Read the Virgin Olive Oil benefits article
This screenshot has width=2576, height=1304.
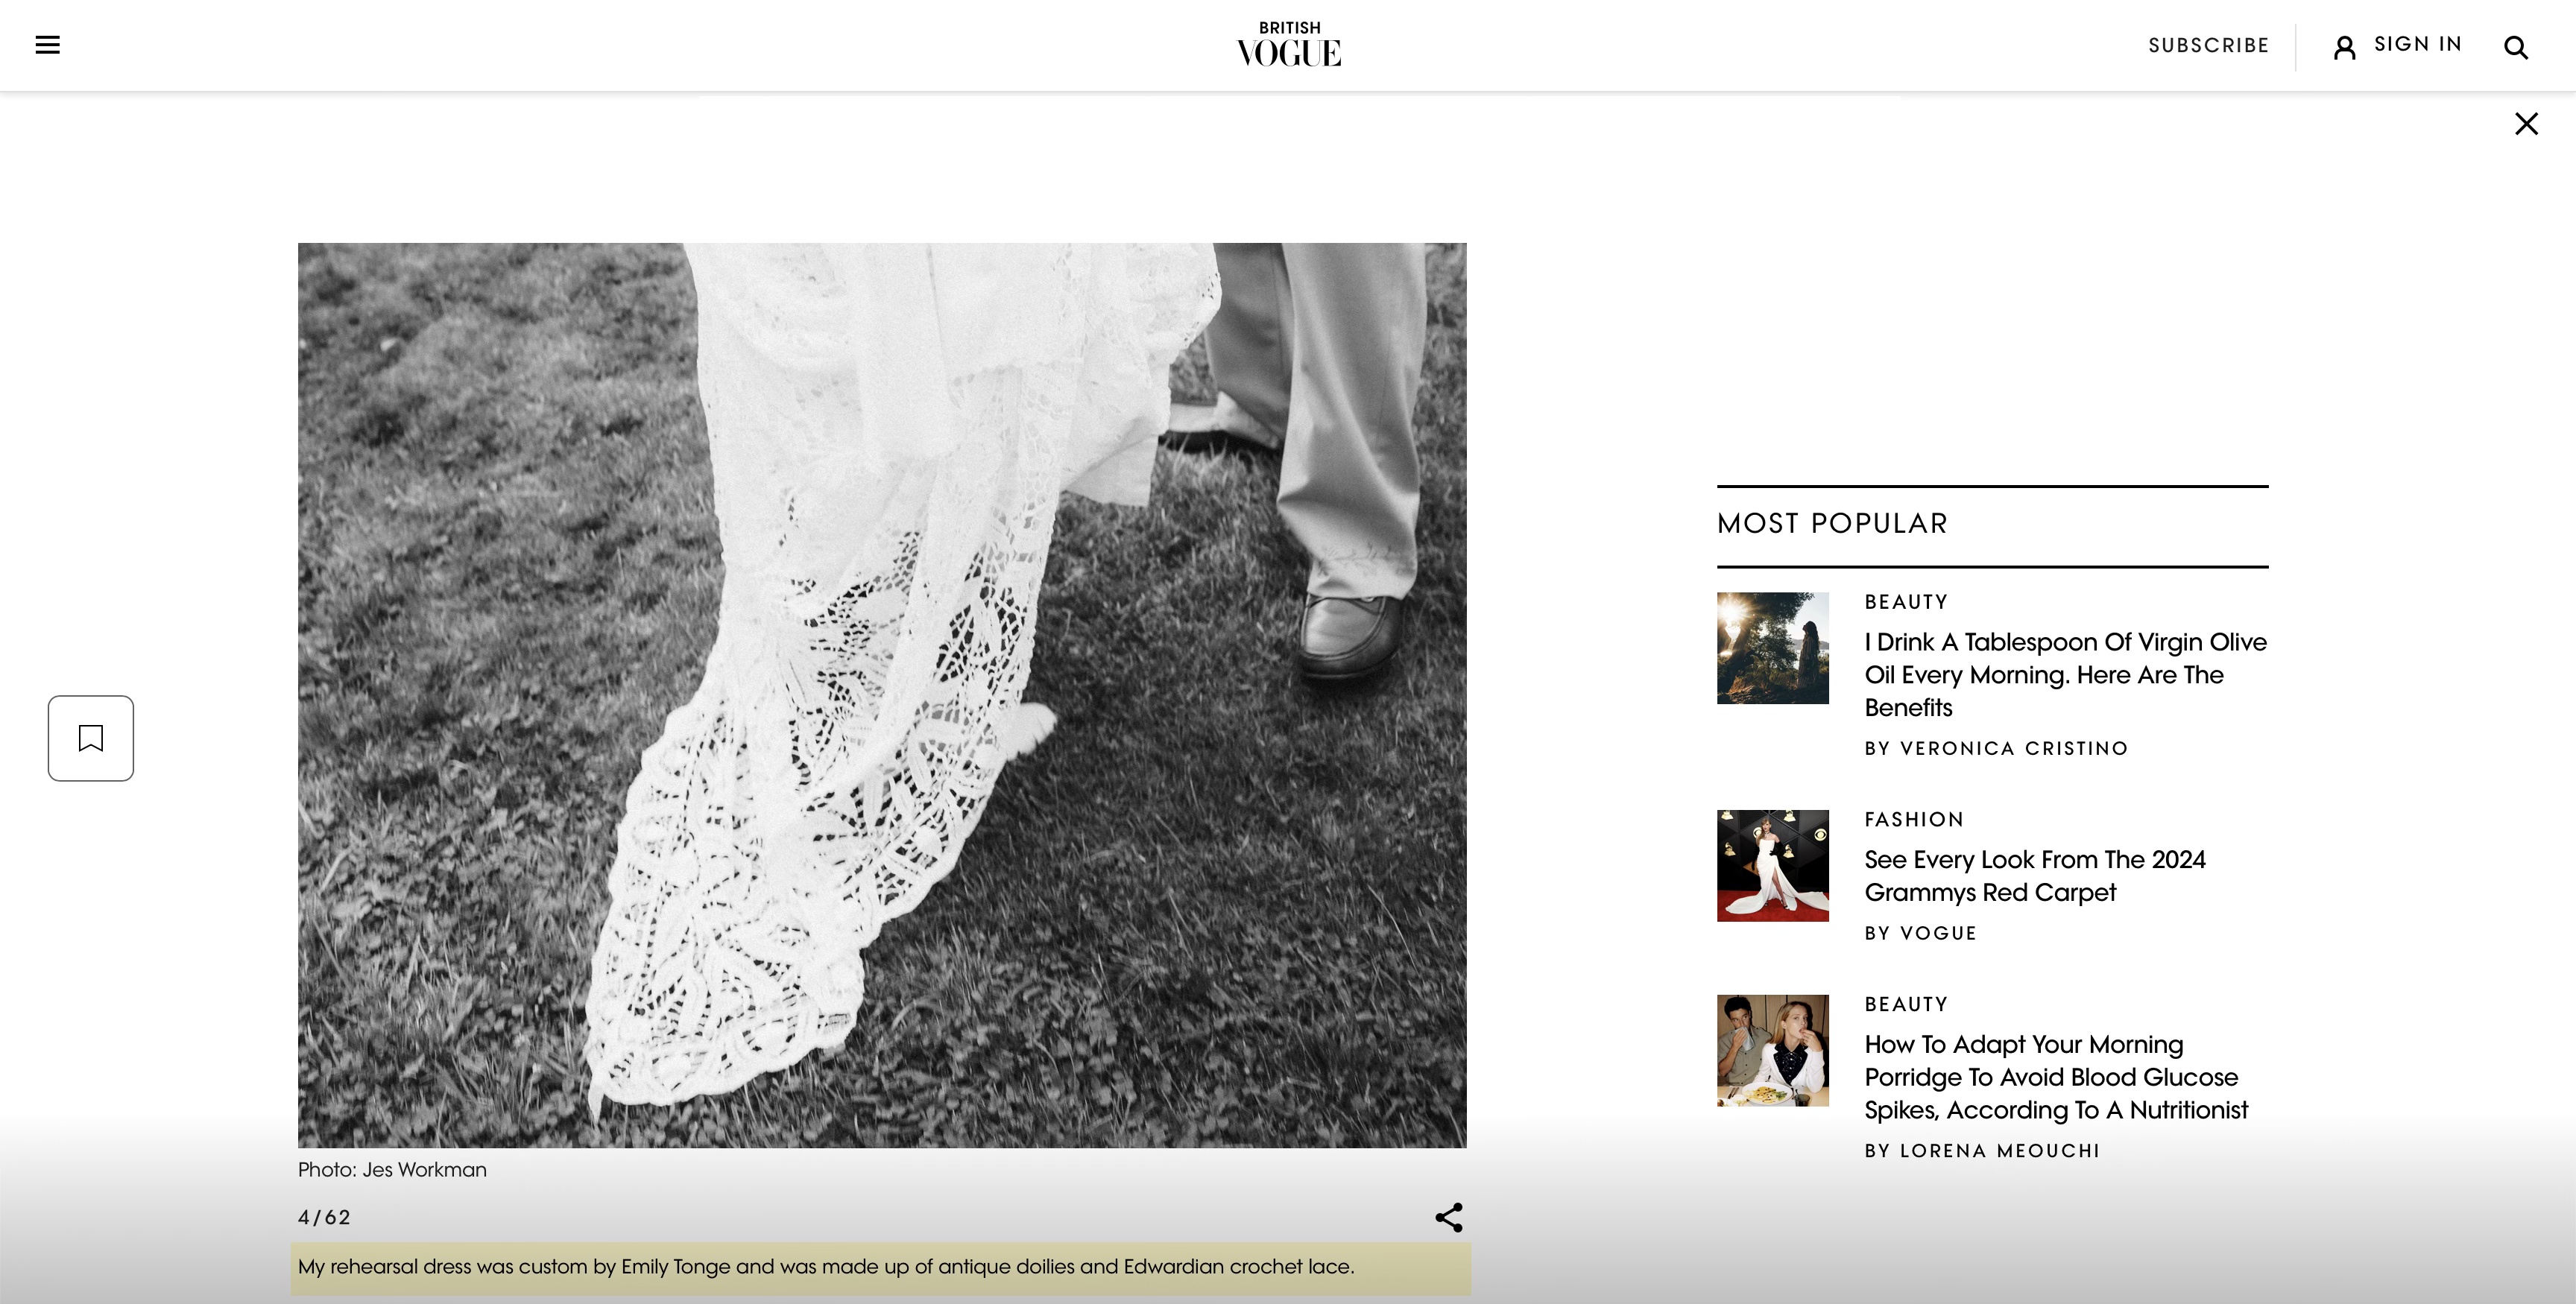[x=2064, y=674]
